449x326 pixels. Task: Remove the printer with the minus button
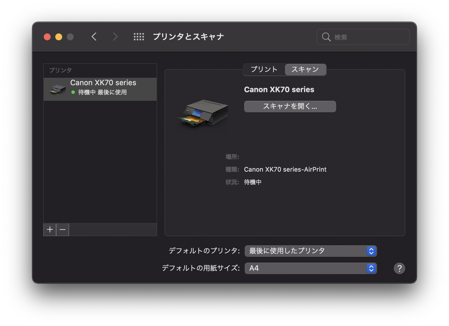pyautogui.click(x=62, y=230)
